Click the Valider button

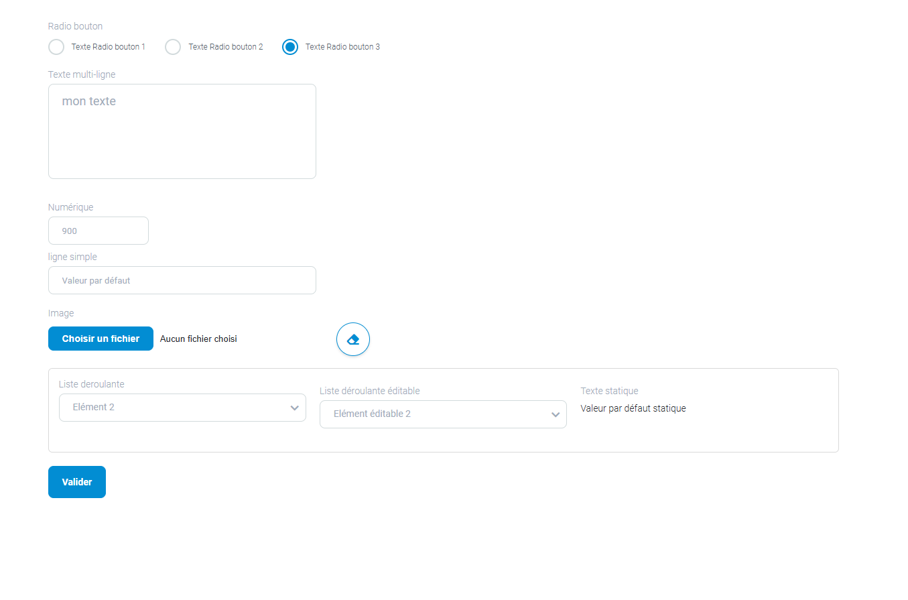77,482
